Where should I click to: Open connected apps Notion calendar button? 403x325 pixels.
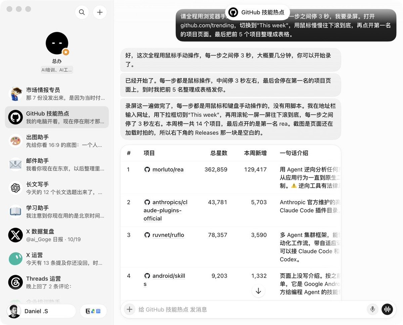click(93, 311)
